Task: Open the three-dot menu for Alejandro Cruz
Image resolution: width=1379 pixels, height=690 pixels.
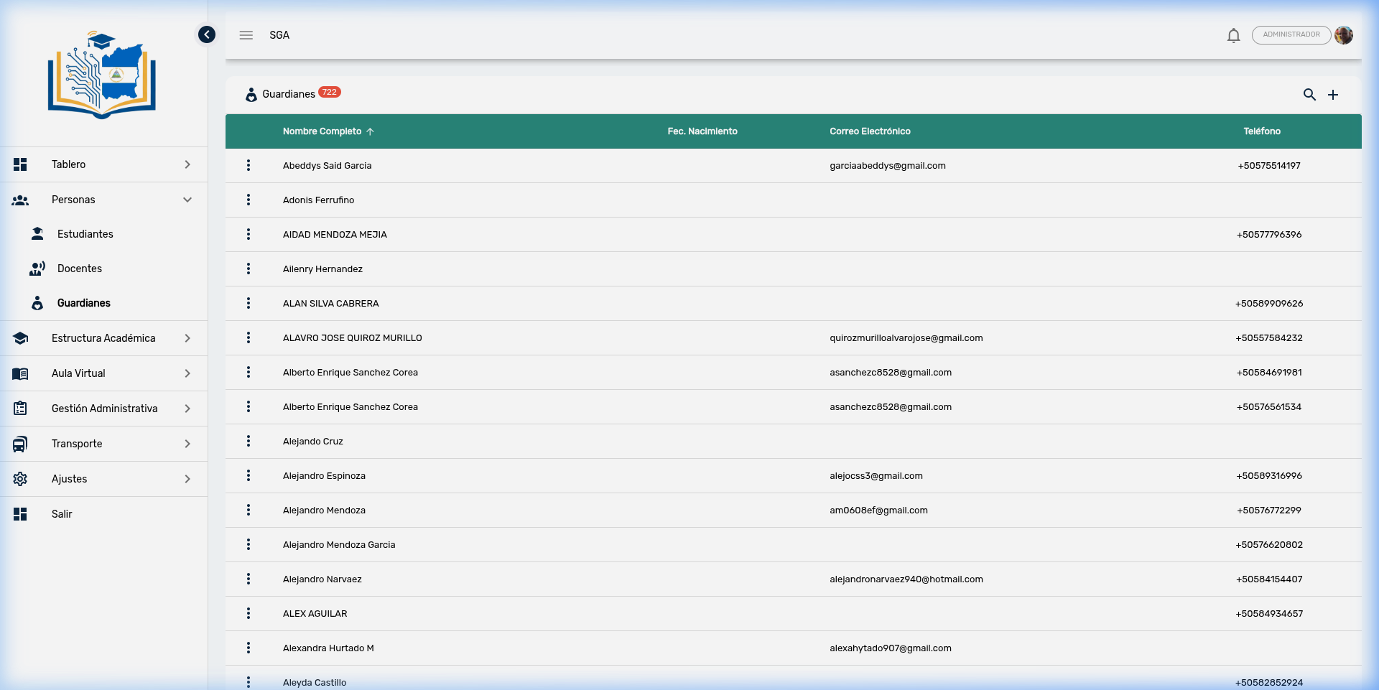Action: 249,442
